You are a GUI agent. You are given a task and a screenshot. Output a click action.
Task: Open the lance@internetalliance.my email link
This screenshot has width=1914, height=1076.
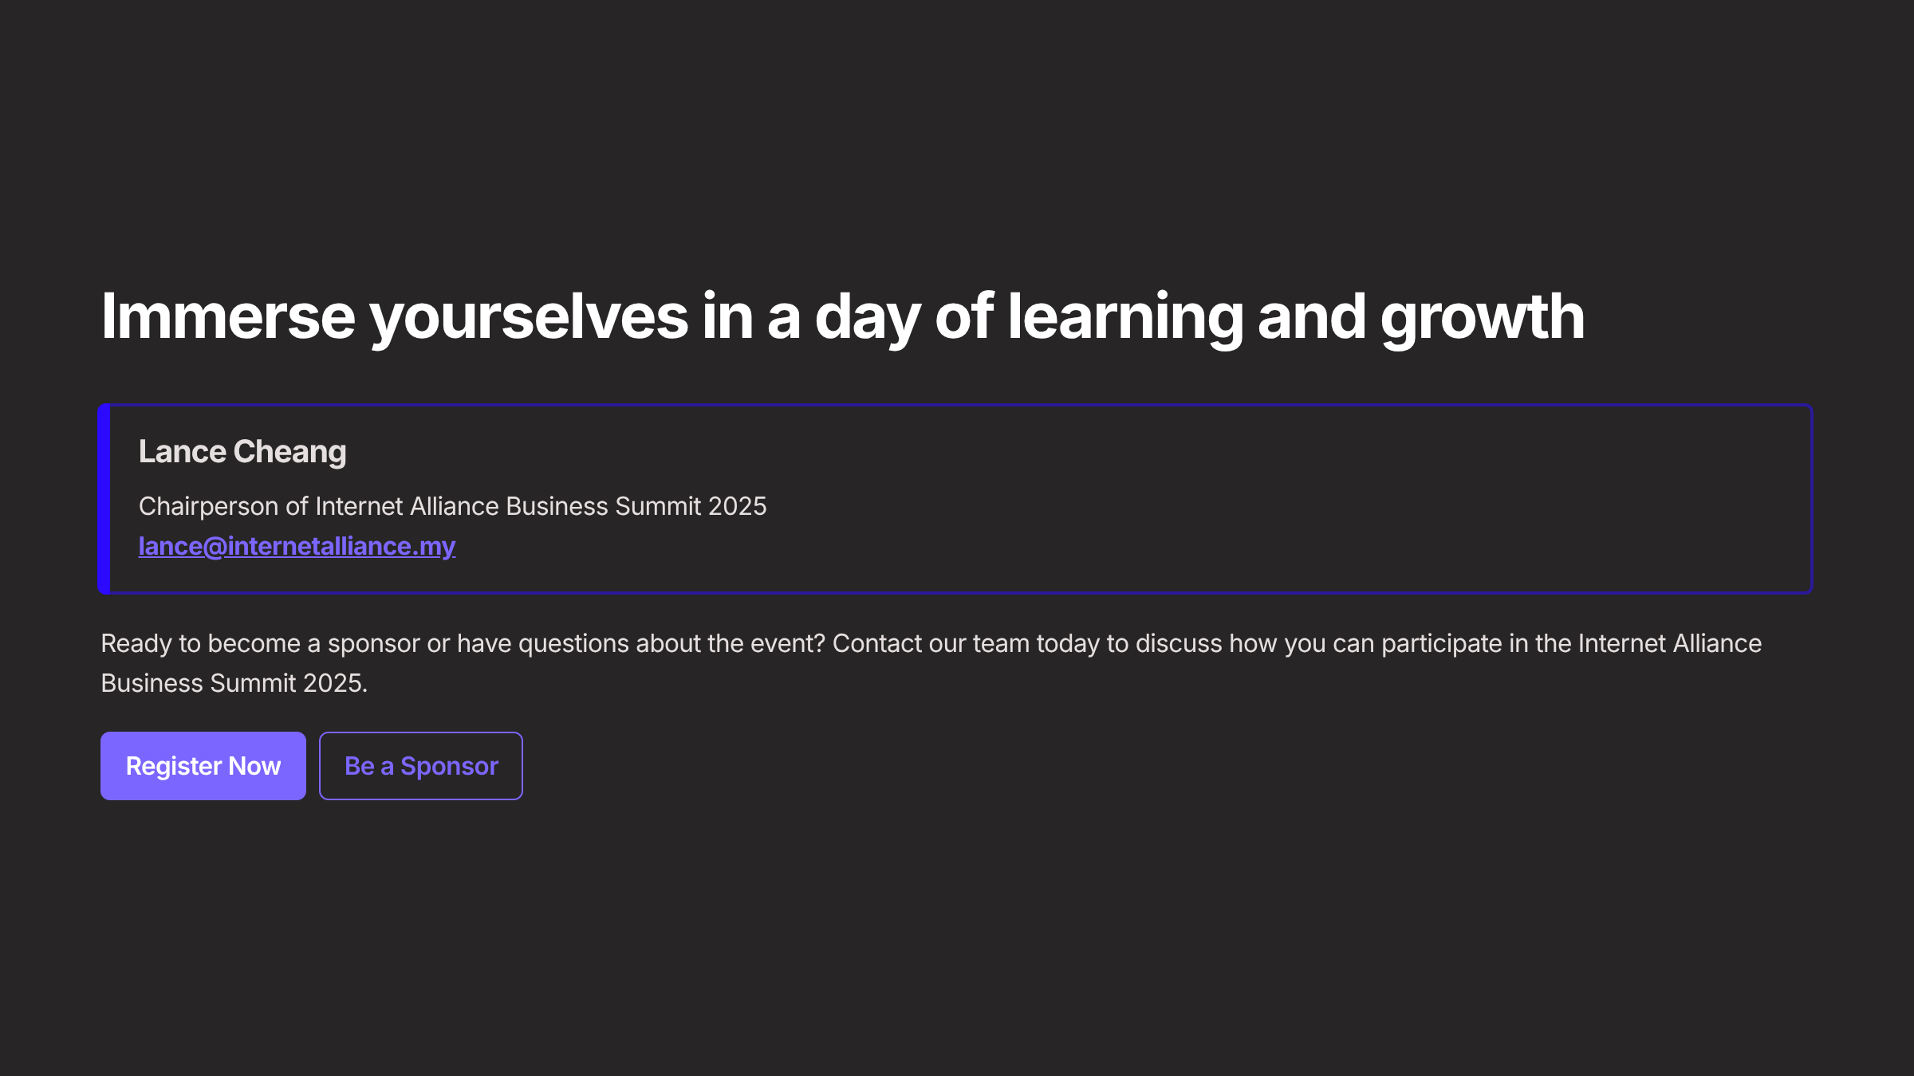coord(297,546)
